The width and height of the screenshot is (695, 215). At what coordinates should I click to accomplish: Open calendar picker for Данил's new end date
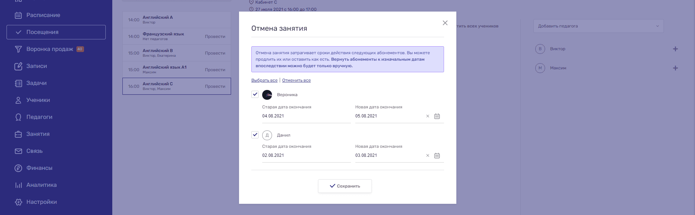pyautogui.click(x=437, y=156)
